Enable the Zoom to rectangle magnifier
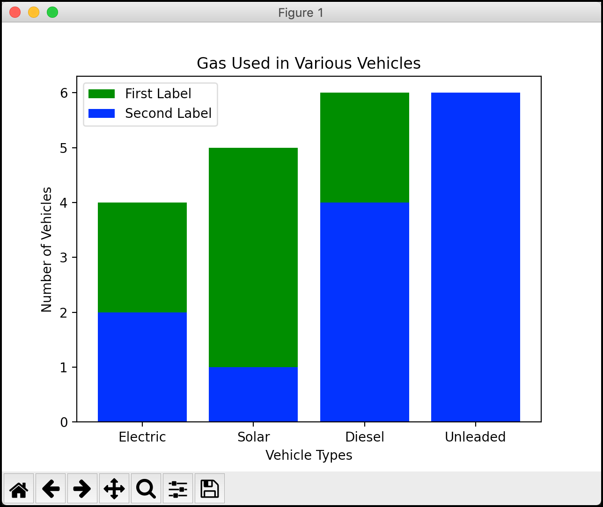603x507 pixels. coord(146,489)
